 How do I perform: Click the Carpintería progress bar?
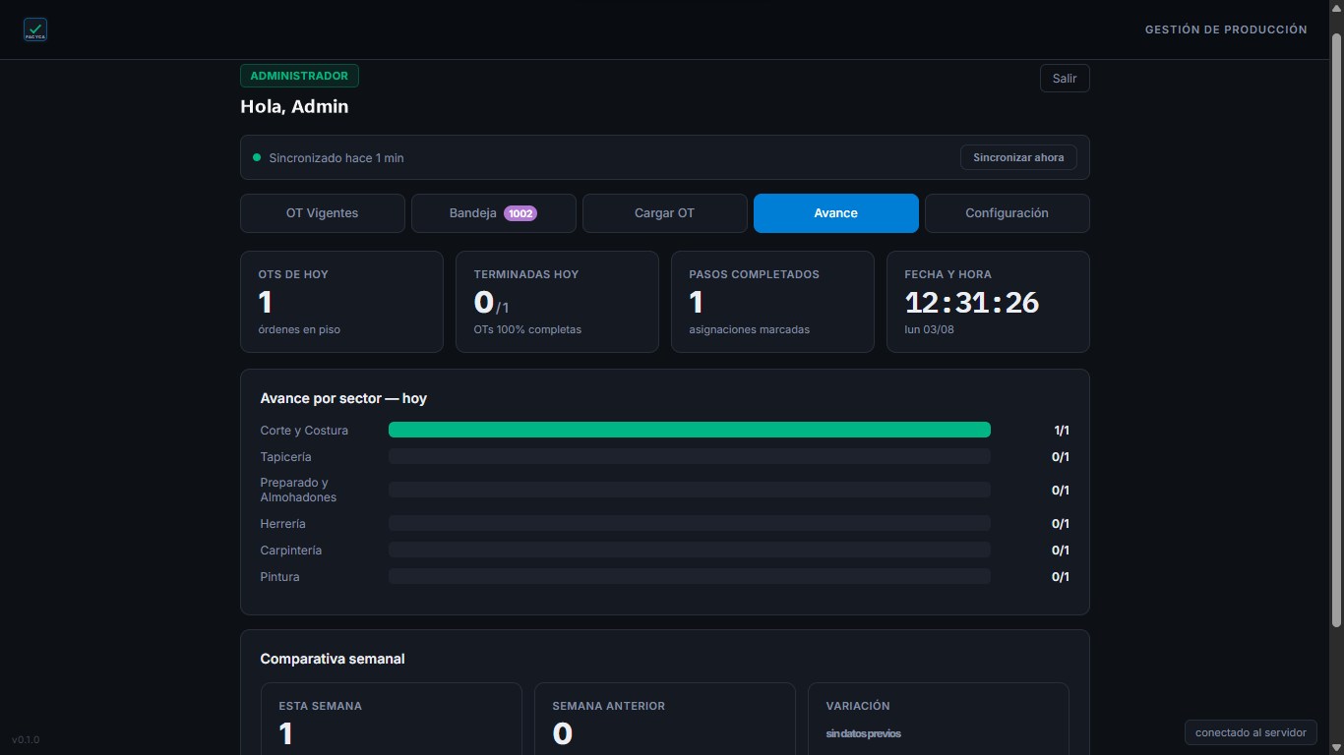[x=690, y=550]
